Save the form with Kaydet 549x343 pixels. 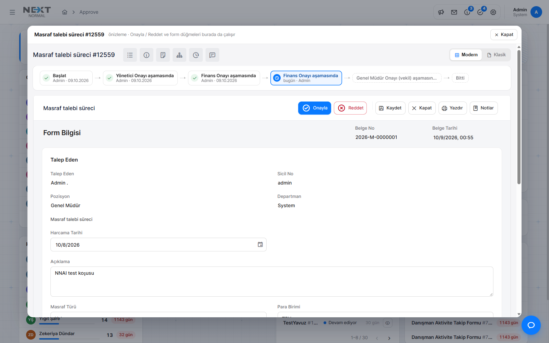click(x=390, y=108)
